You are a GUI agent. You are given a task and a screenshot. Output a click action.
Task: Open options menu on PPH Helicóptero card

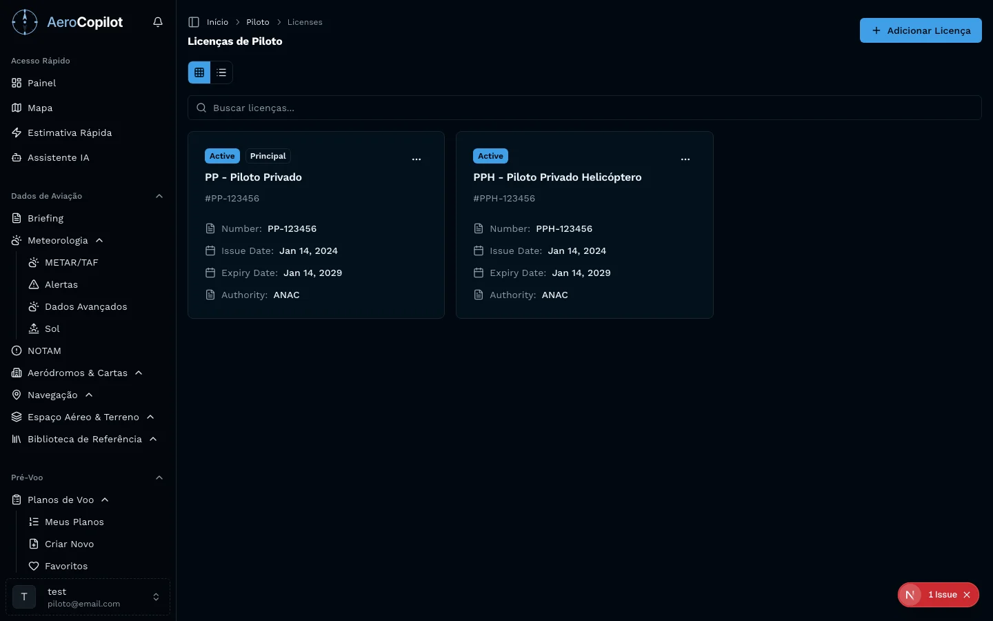[x=685, y=159]
